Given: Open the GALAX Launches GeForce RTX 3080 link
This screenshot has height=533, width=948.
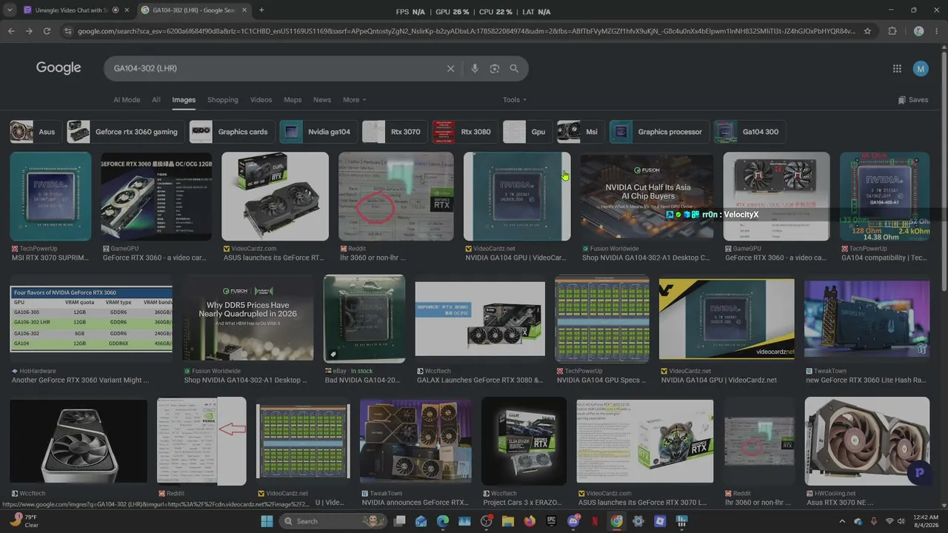Looking at the screenshot, I should 480,381.
